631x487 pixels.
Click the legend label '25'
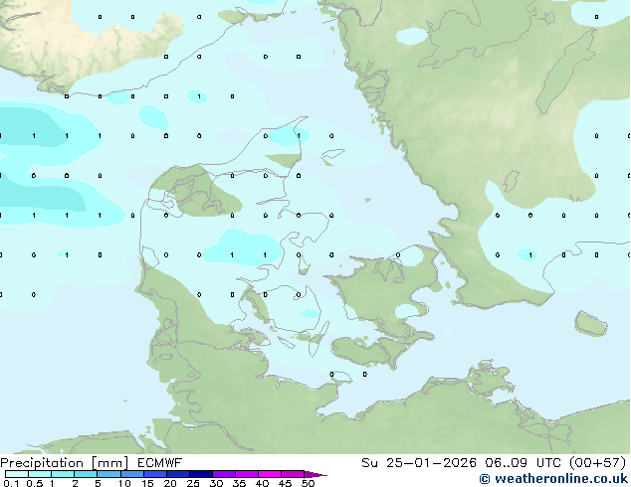(193, 483)
